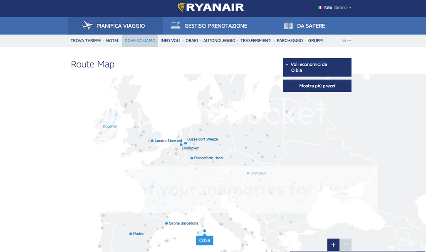Click the Londra Stansted map label
426x252 pixels.
168,141
